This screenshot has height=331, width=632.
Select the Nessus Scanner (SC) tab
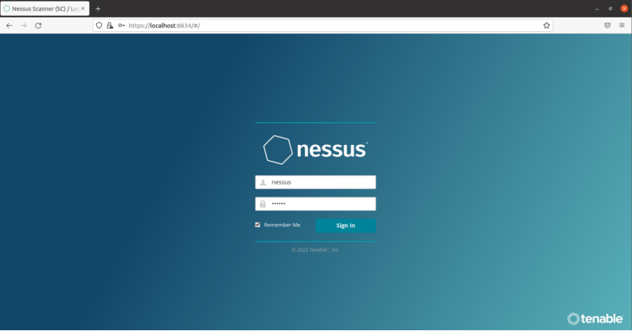[x=45, y=8]
